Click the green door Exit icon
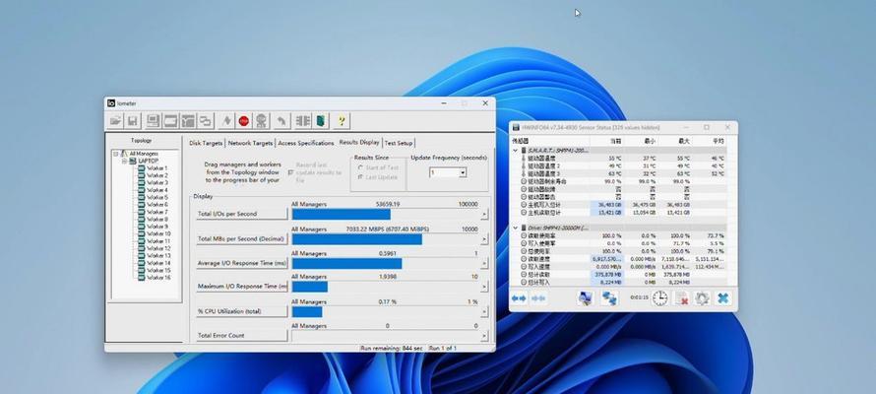The height and width of the screenshot is (394, 876). [x=320, y=121]
